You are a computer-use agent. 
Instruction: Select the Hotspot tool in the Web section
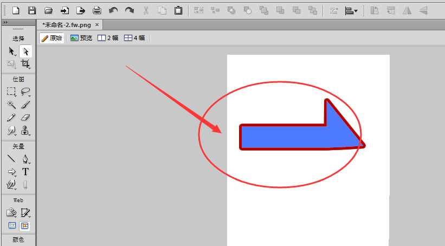pos(11,212)
